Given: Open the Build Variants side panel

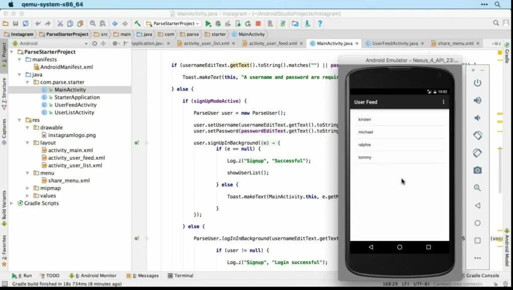Looking at the screenshot, I should 4,208.
